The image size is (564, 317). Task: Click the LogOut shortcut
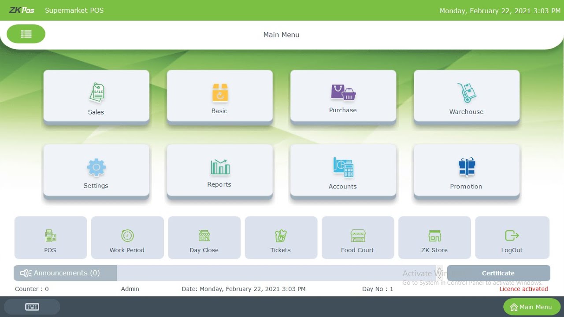click(512, 238)
